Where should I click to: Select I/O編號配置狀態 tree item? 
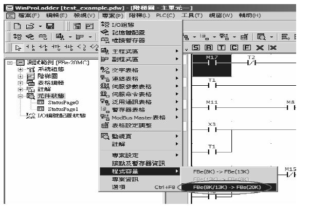tap(62, 116)
